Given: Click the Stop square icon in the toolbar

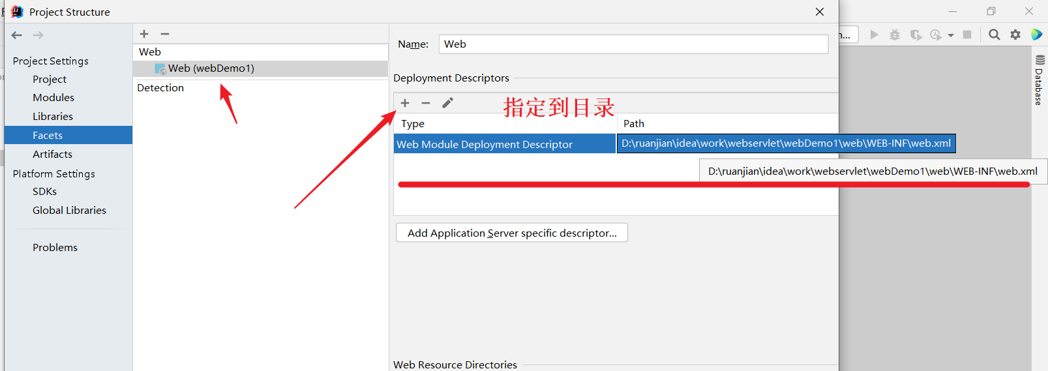Looking at the screenshot, I should click(967, 35).
